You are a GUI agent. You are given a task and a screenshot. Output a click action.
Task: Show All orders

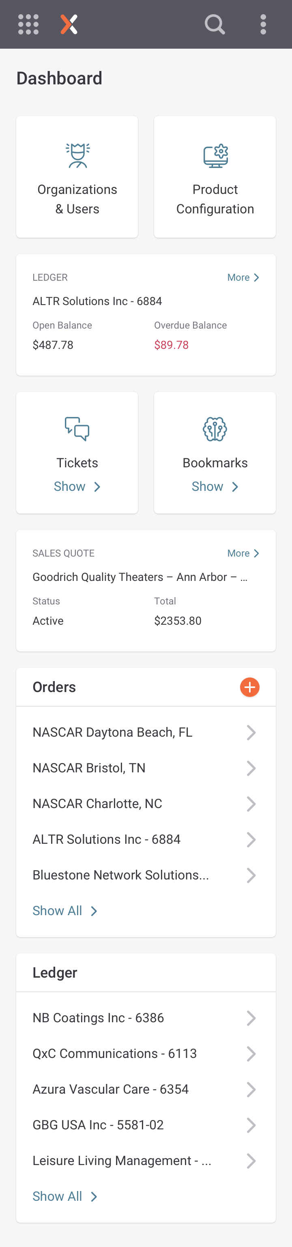[65, 911]
